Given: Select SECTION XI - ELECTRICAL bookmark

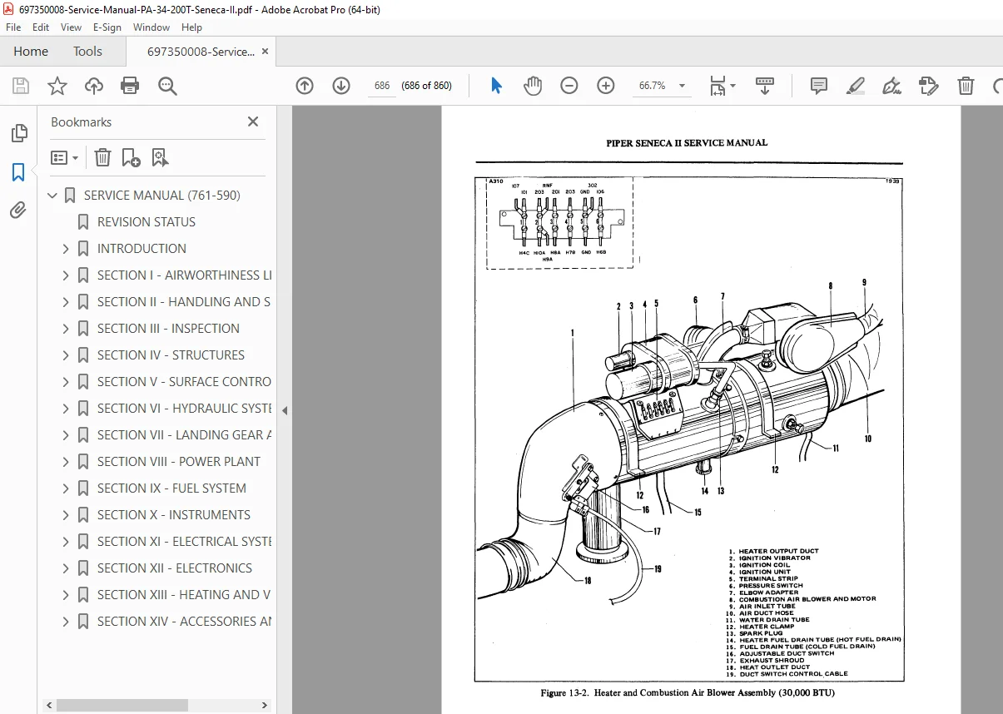Looking at the screenshot, I should [x=184, y=542].
